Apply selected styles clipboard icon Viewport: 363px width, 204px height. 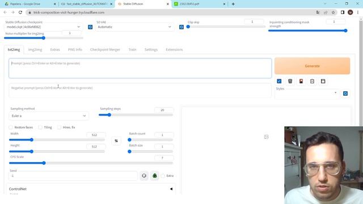(x=312, y=81)
